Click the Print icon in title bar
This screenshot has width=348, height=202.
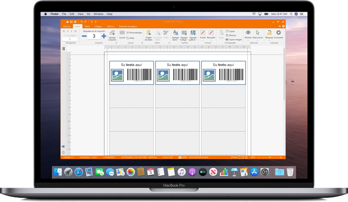tap(75, 22)
